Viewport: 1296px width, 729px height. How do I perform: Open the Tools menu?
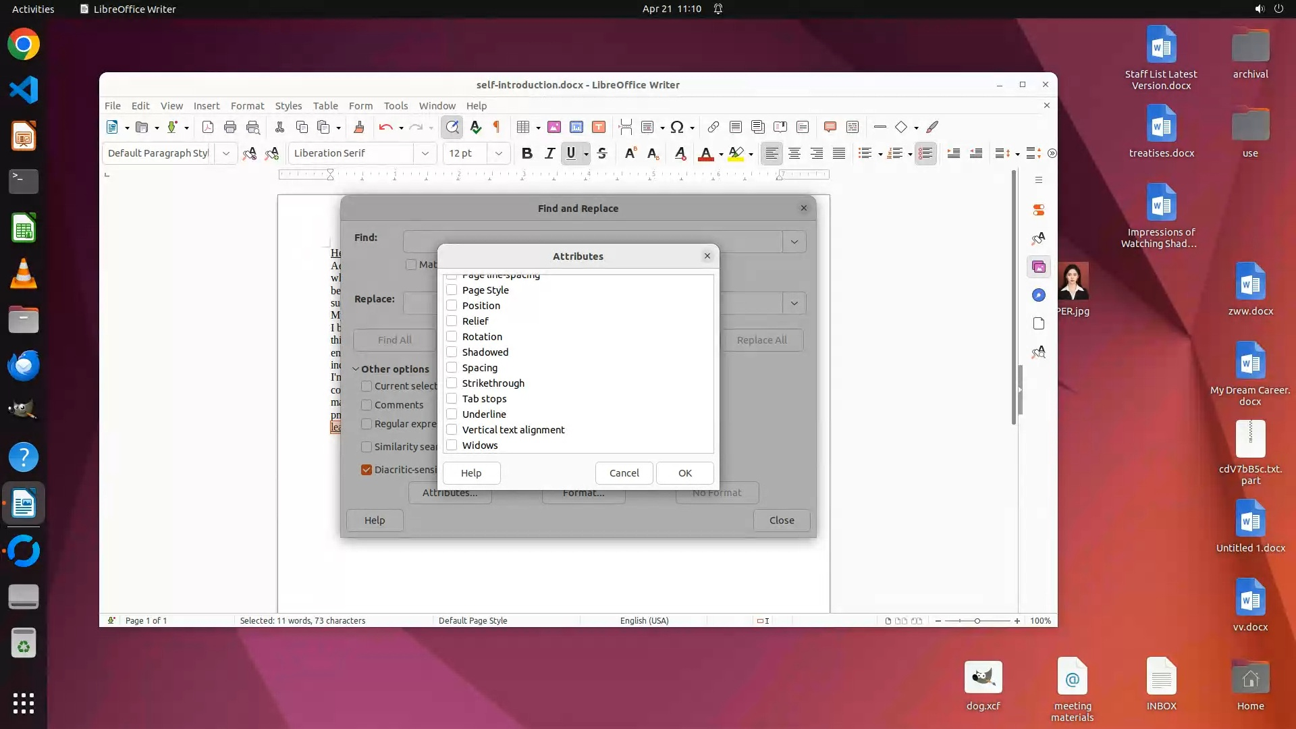tap(396, 106)
